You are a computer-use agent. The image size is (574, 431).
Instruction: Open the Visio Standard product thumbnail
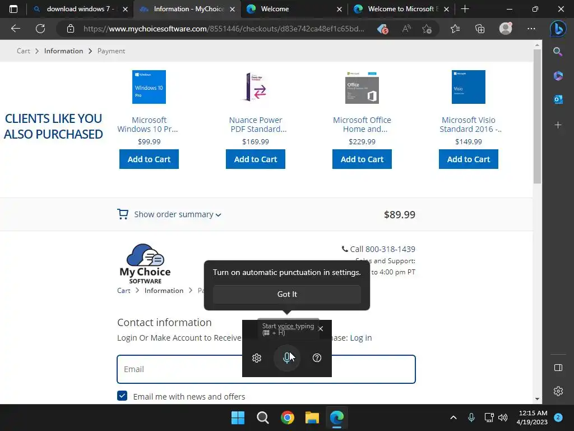click(x=469, y=87)
